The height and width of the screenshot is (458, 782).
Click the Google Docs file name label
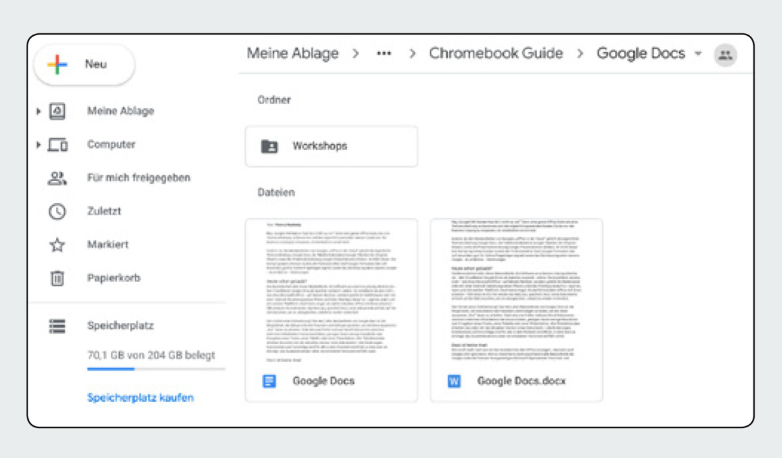pyautogui.click(x=324, y=381)
